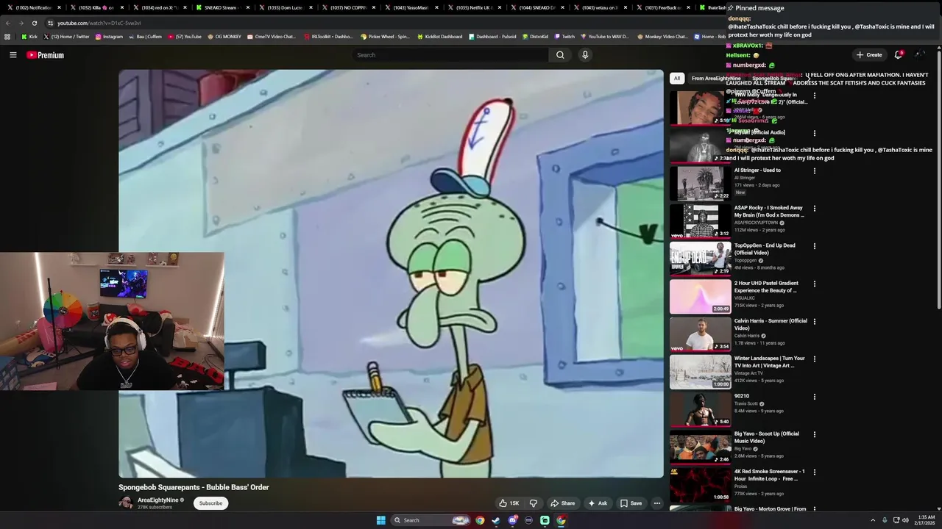Open Steam from the taskbar
The image size is (942, 529).
tap(496, 520)
